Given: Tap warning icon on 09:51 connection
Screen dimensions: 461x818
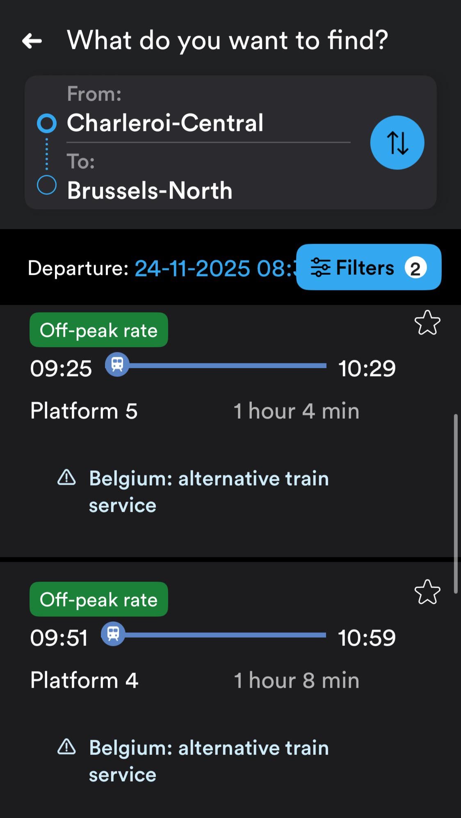Looking at the screenshot, I should pos(66,747).
